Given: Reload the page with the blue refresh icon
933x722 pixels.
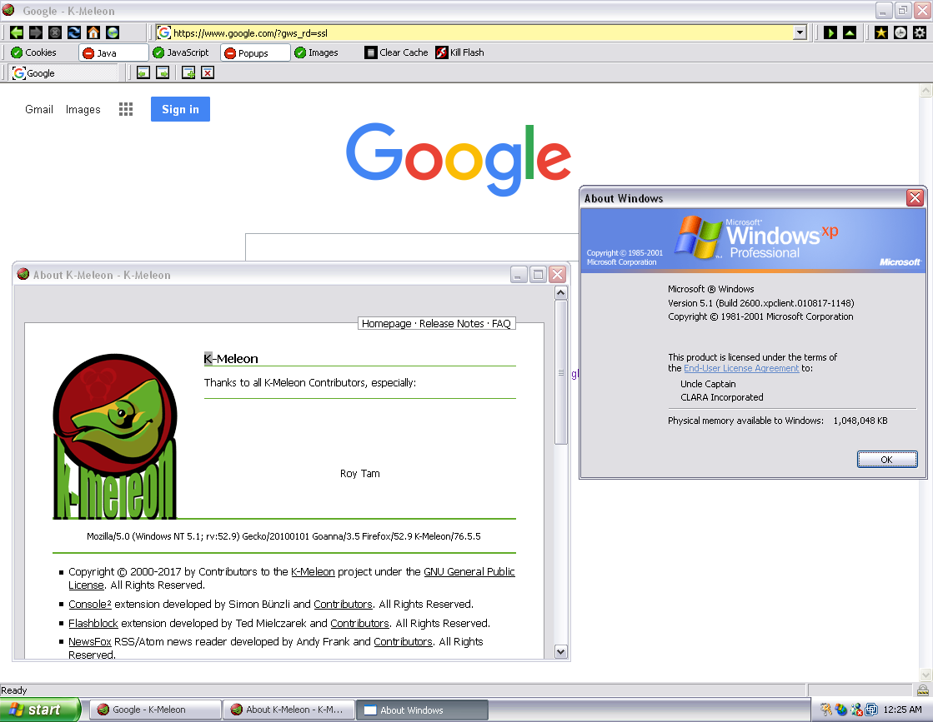Looking at the screenshot, I should coord(74,32).
